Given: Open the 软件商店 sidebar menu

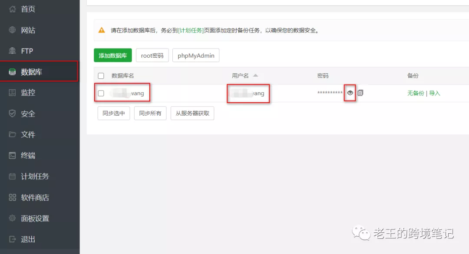Looking at the screenshot, I should click(x=35, y=197).
